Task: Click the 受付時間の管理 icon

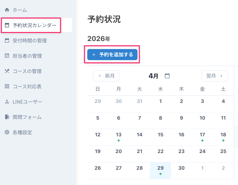Action: click(x=7, y=40)
